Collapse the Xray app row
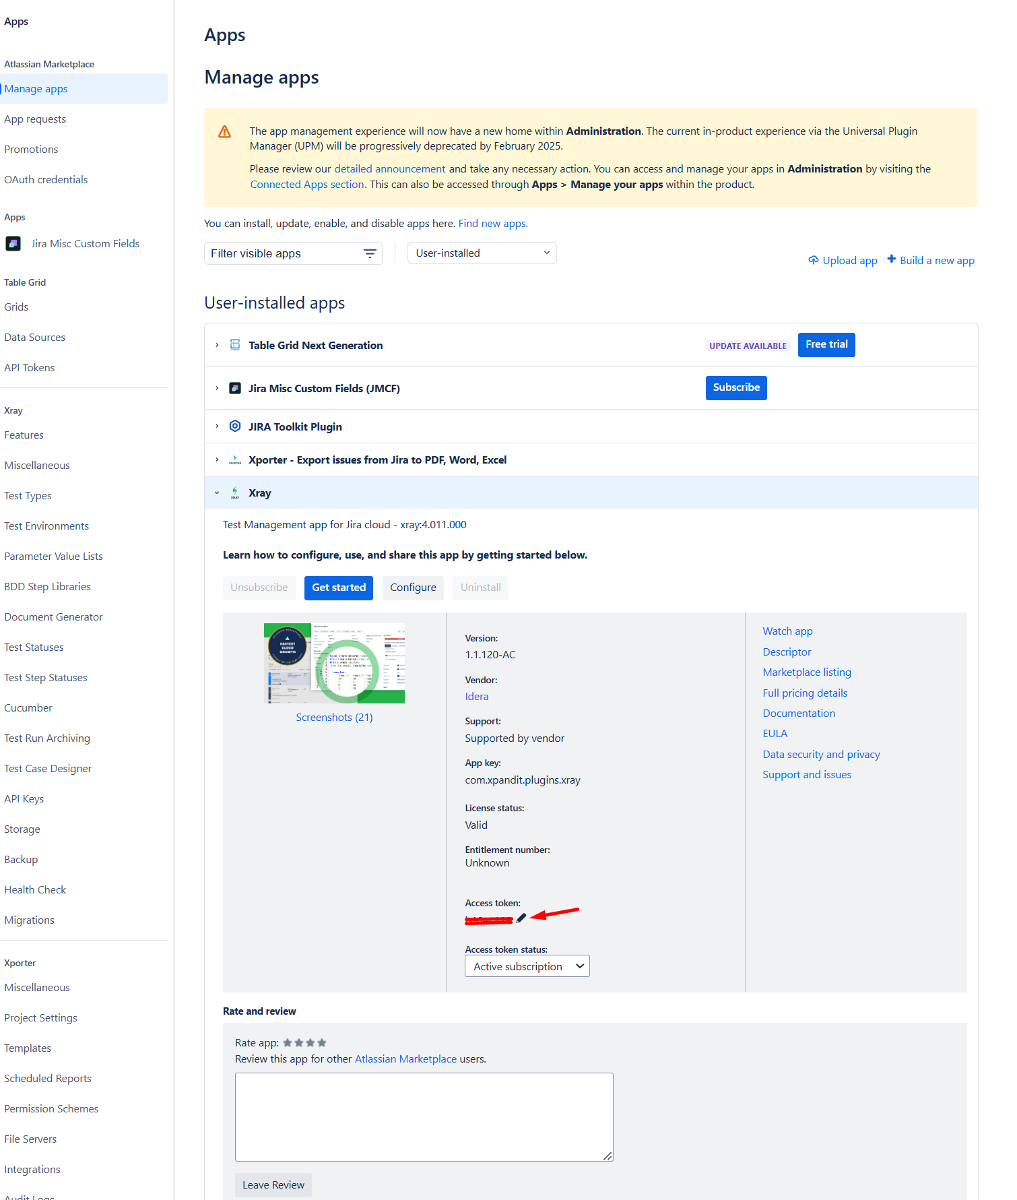 click(217, 493)
